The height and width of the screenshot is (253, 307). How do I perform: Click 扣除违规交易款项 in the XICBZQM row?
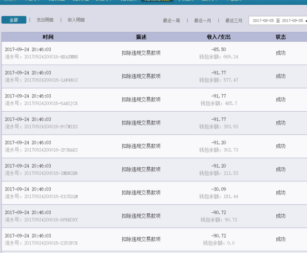coord(141,193)
